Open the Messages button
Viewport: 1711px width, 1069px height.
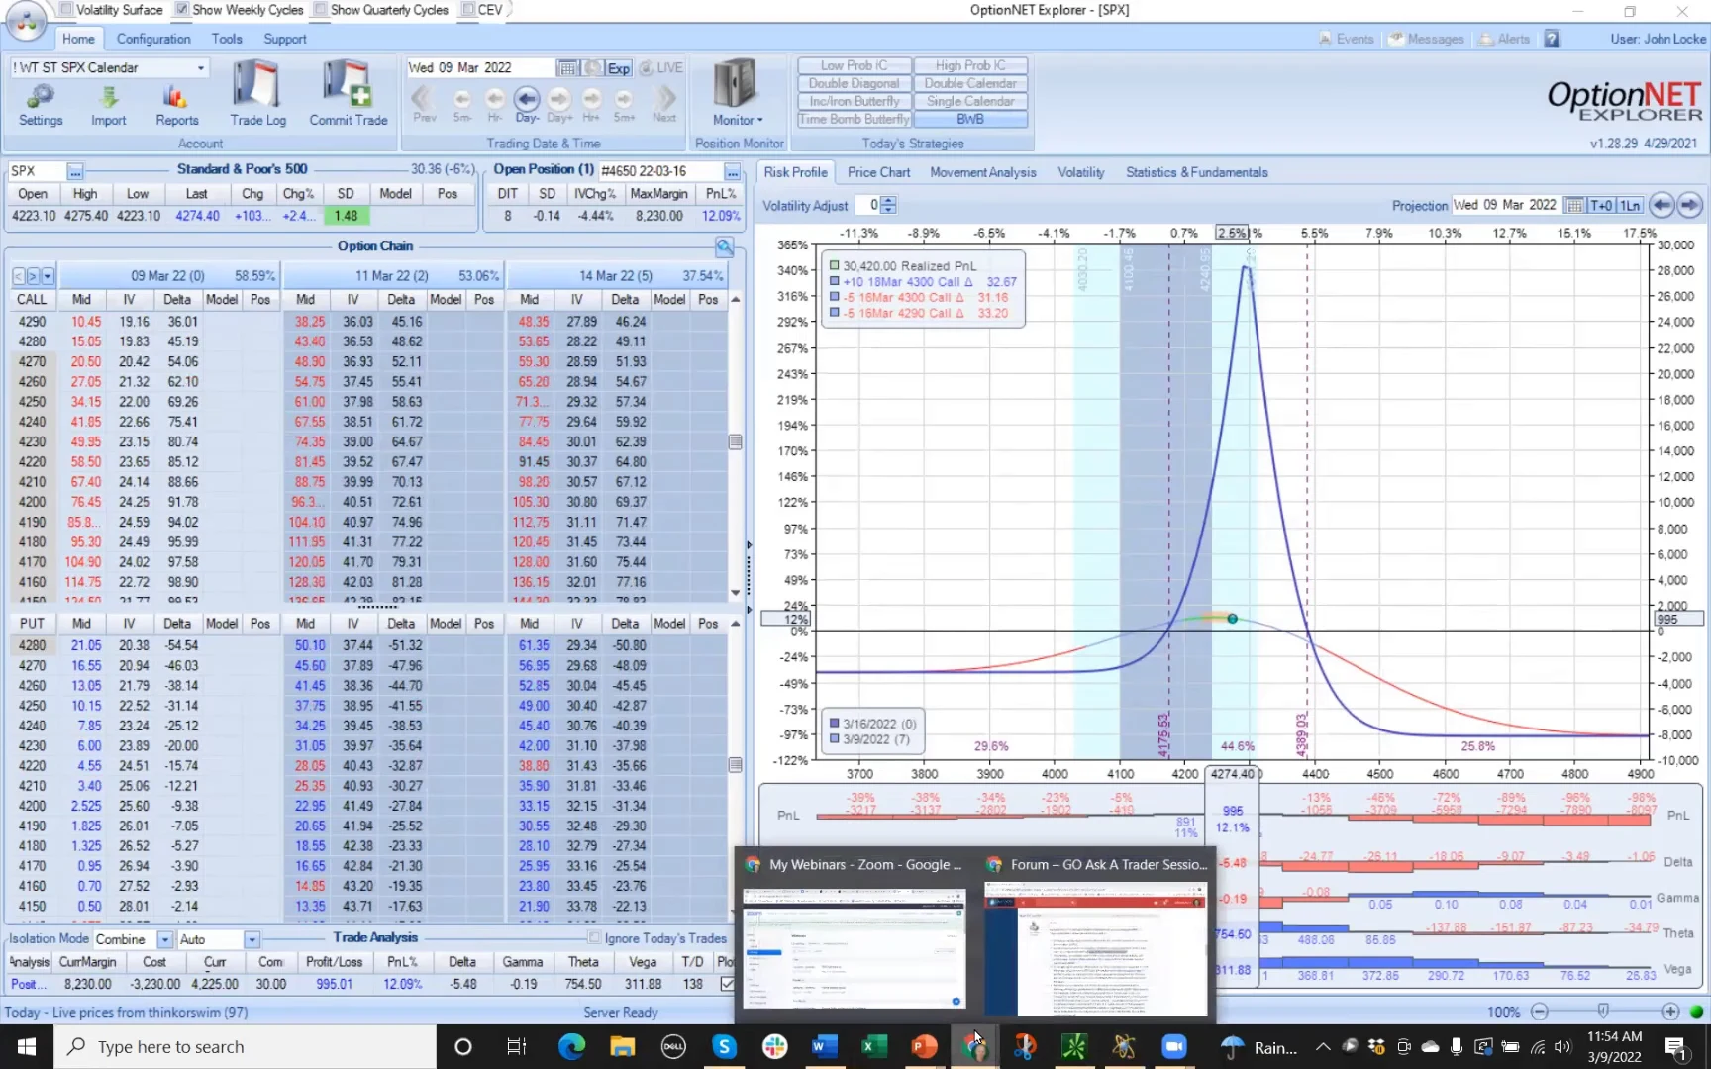coord(1426,39)
